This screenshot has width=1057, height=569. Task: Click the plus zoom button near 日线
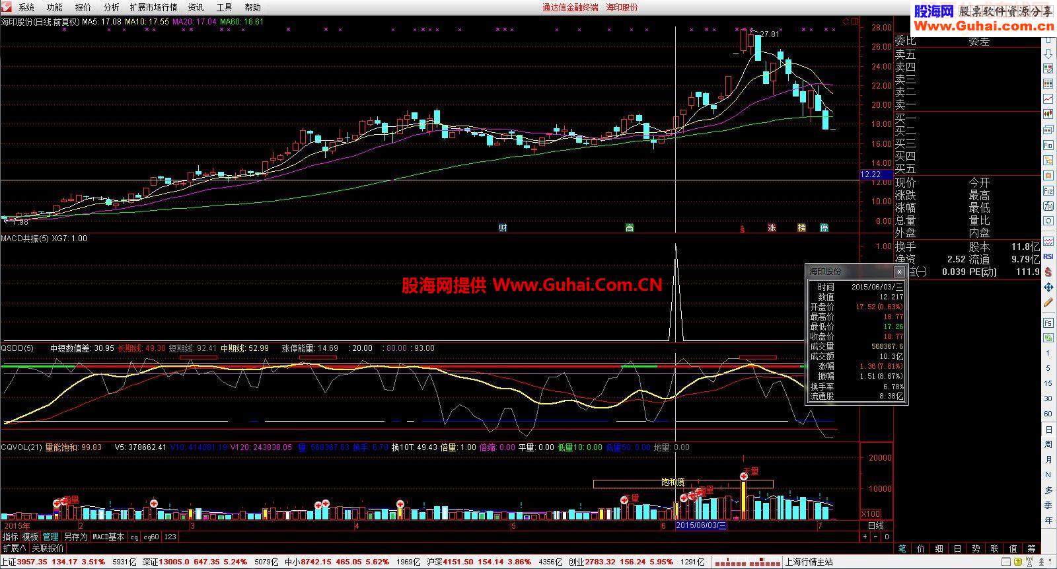pyautogui.click(x=865, y=537)
